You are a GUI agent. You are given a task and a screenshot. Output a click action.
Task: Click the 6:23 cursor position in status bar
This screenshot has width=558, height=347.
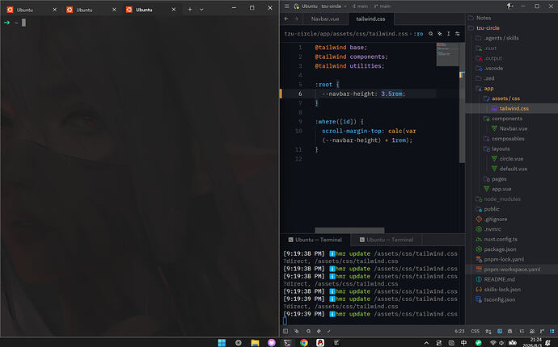tap(459, 331)
